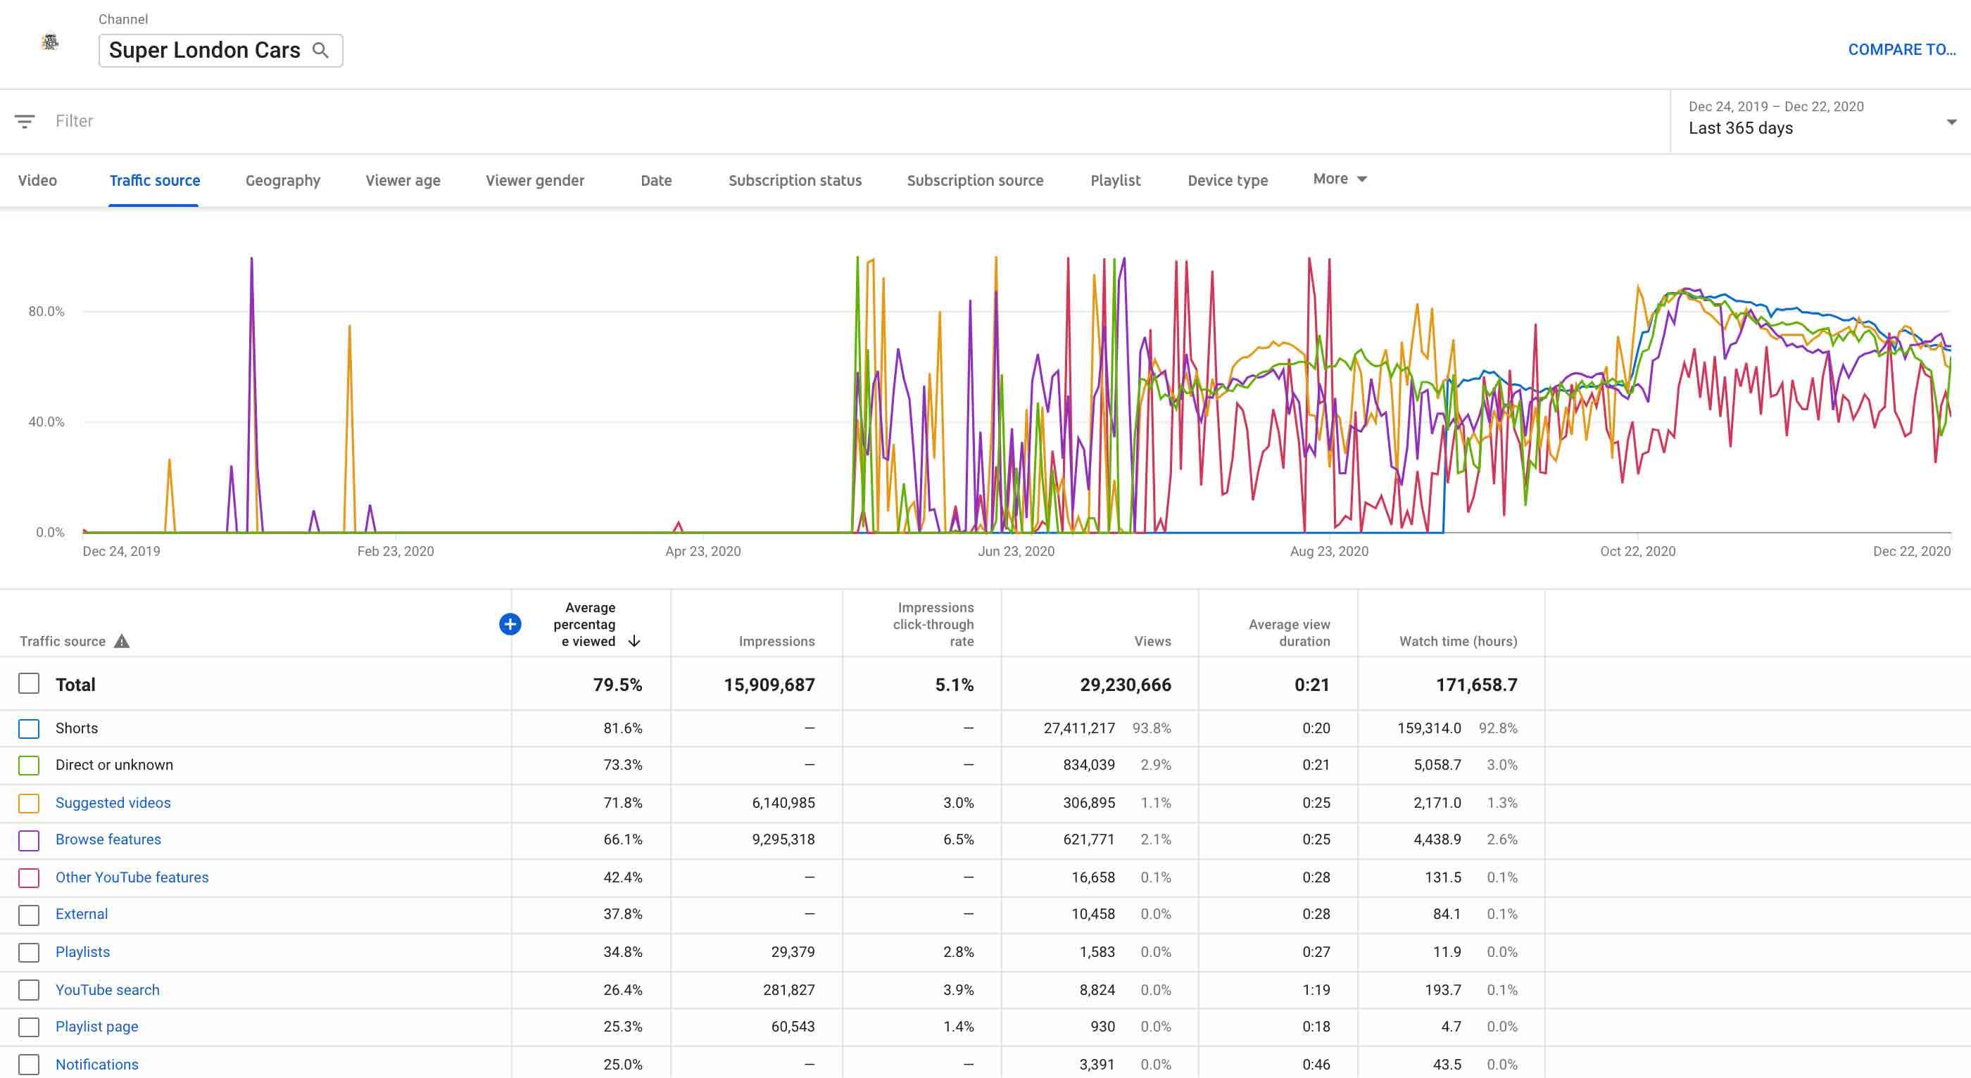Switch to the Geography tab

coord(283,181)
